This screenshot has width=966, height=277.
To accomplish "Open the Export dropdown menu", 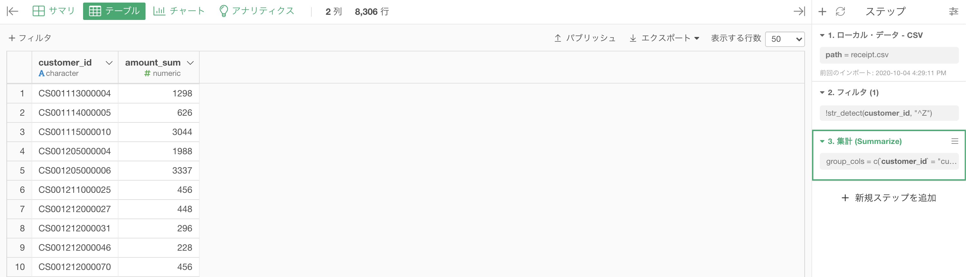I will [x=664, y=38].
